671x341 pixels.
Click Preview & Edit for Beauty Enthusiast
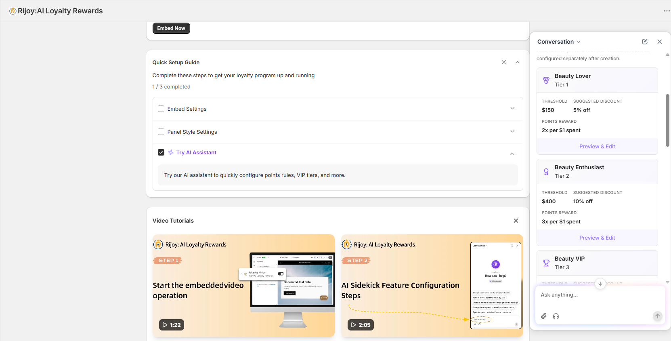[x=597, y=238]
